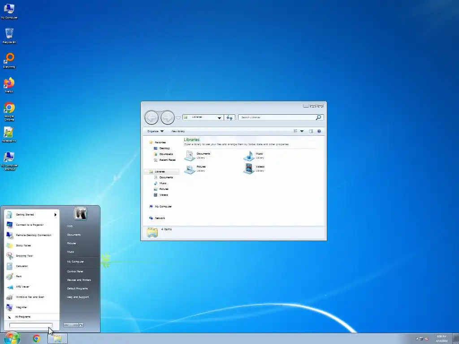
Task: Open the recent pages arrow beside Forward
Action: coord(178,118)
